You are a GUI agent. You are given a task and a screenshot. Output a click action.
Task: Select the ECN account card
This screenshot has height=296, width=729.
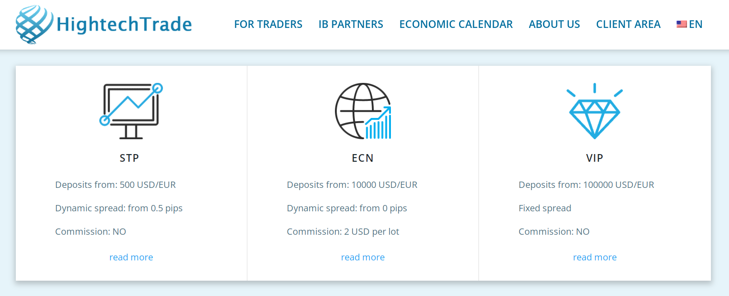(363, 171)
